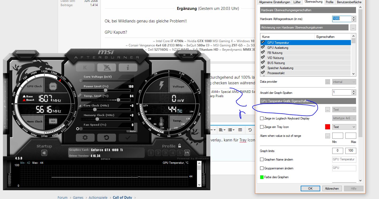The image size is (379, 199).
Task: Check Graphen Name ändern
Action: click(x=262, y=160)
